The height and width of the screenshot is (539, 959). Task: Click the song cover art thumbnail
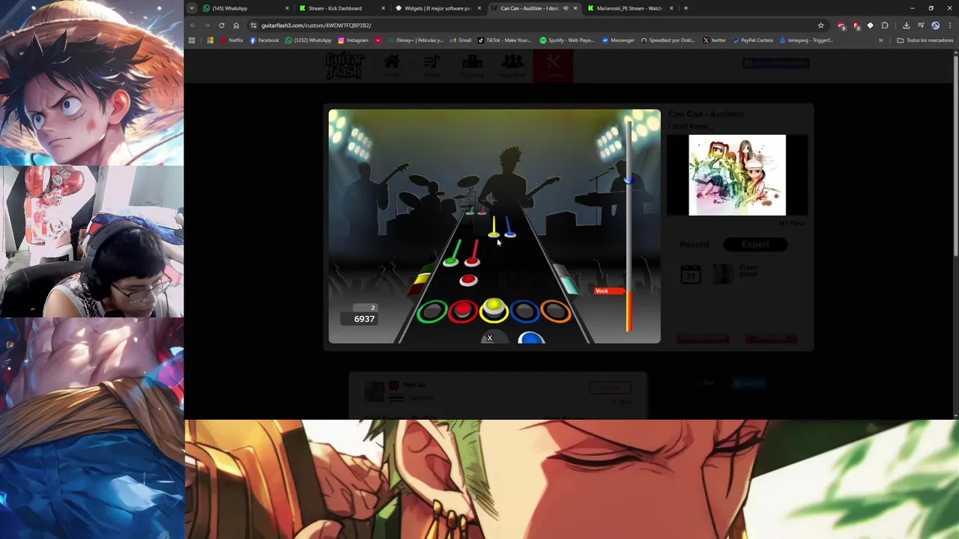coord(737,175)
